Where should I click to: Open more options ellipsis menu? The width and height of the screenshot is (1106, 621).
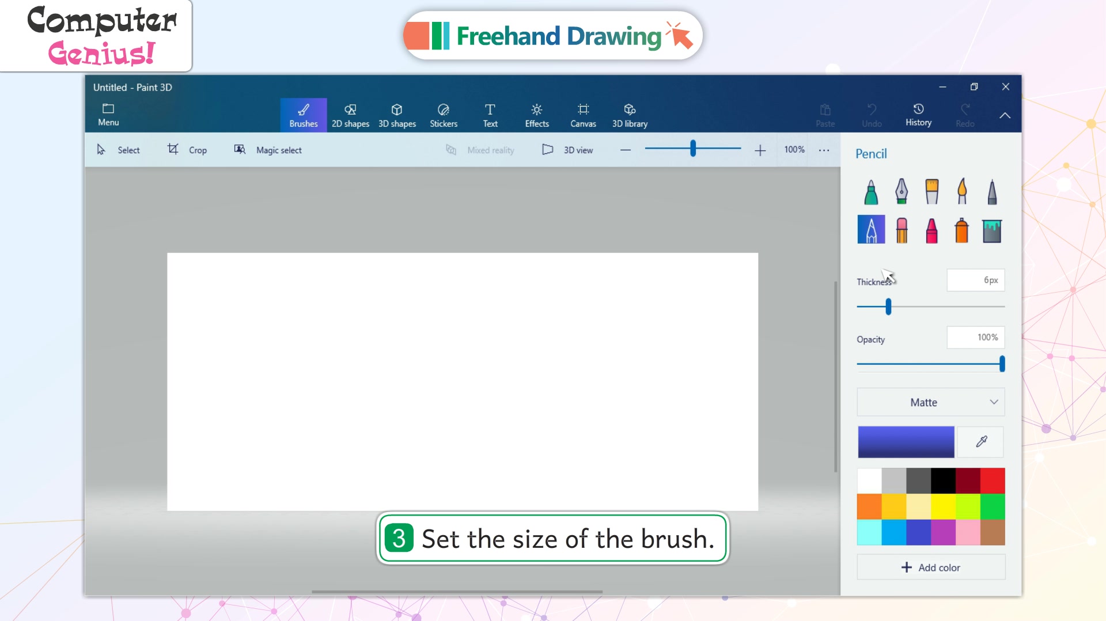(824, 150)
